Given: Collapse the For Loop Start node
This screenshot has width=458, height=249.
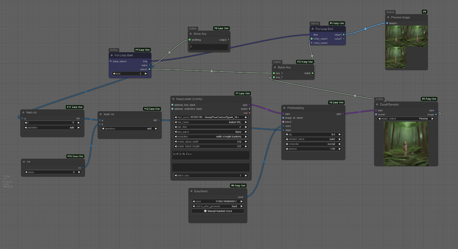Looking at the screenshot, I should click(x=112, y=55).
